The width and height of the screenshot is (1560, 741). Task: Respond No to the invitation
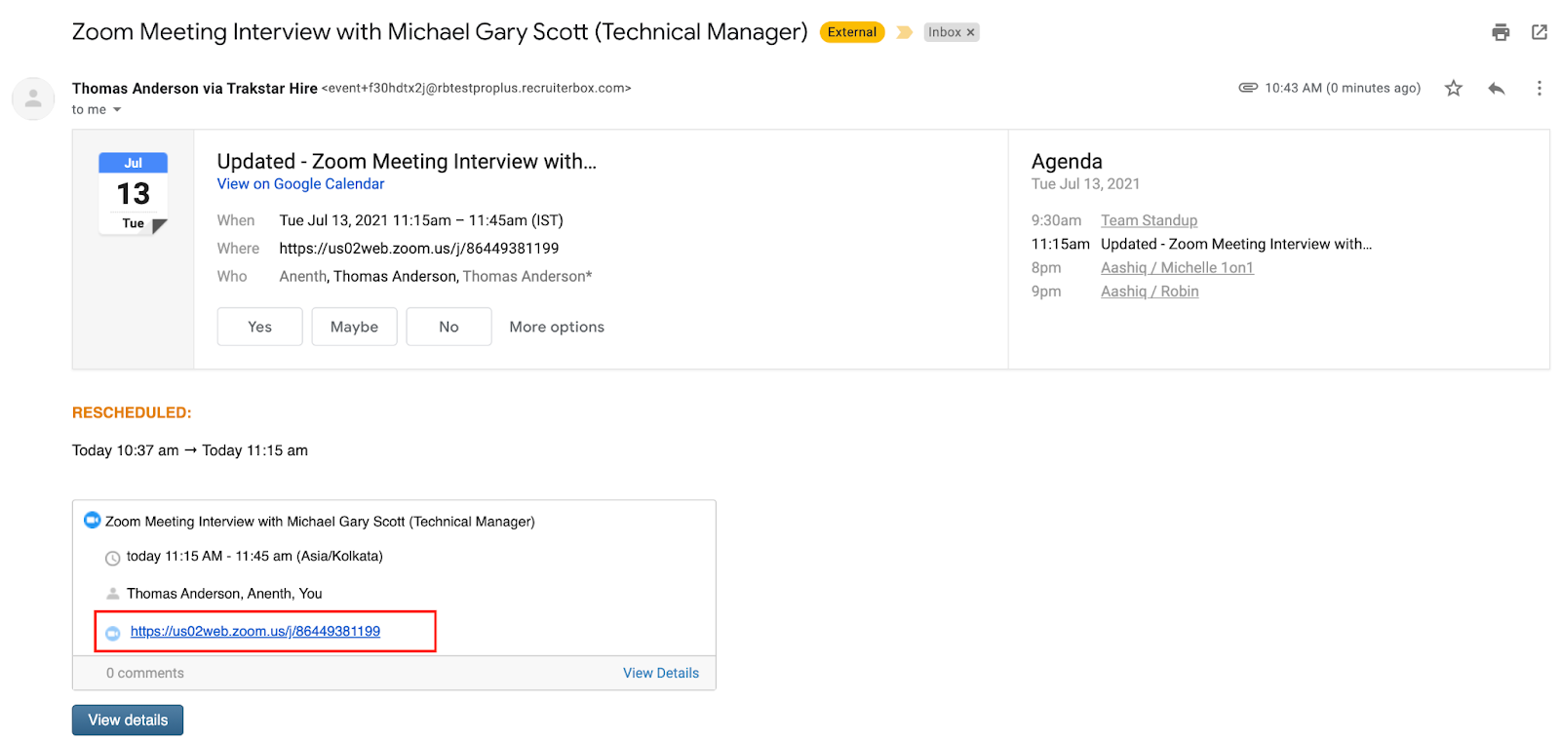(448, 327)
